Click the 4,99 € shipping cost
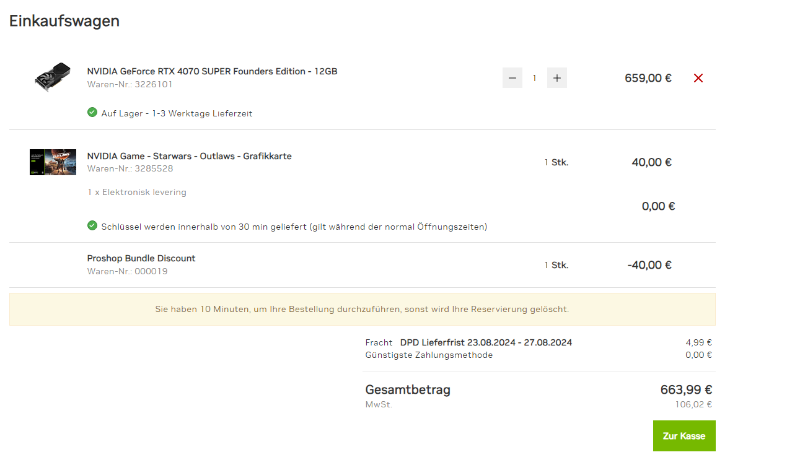This screenshot has width=787, height=460. [x=698, y=342]
